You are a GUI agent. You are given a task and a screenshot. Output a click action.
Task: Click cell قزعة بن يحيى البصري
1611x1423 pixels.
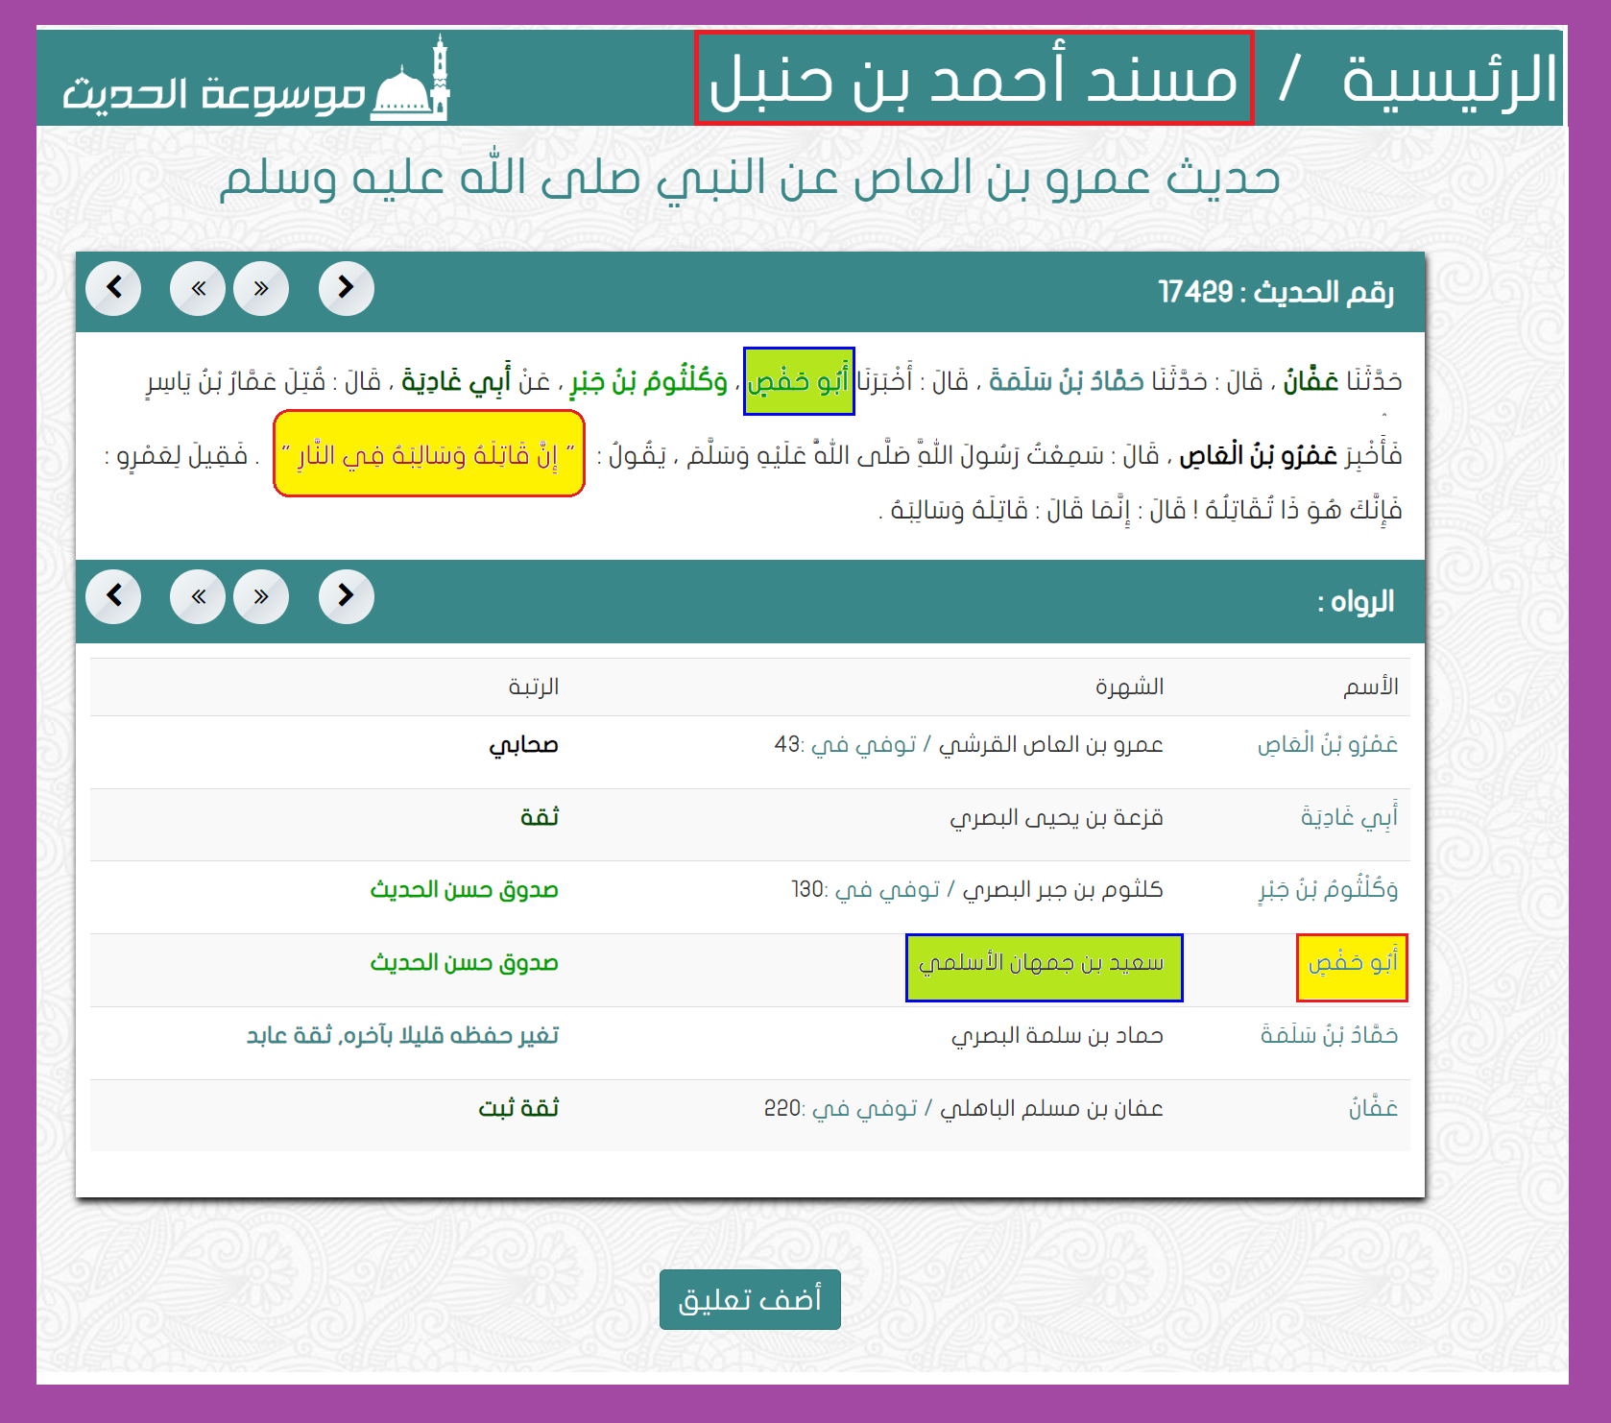1056,817
